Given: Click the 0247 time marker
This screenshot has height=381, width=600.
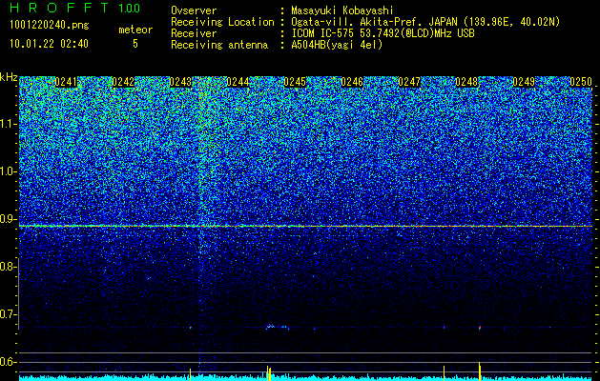Looking at the screenshot, I should click(409, 82).
